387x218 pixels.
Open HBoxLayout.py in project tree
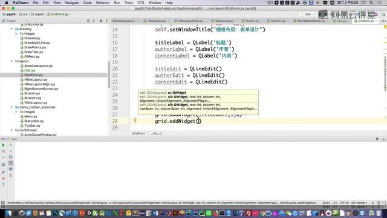point(36,79)
